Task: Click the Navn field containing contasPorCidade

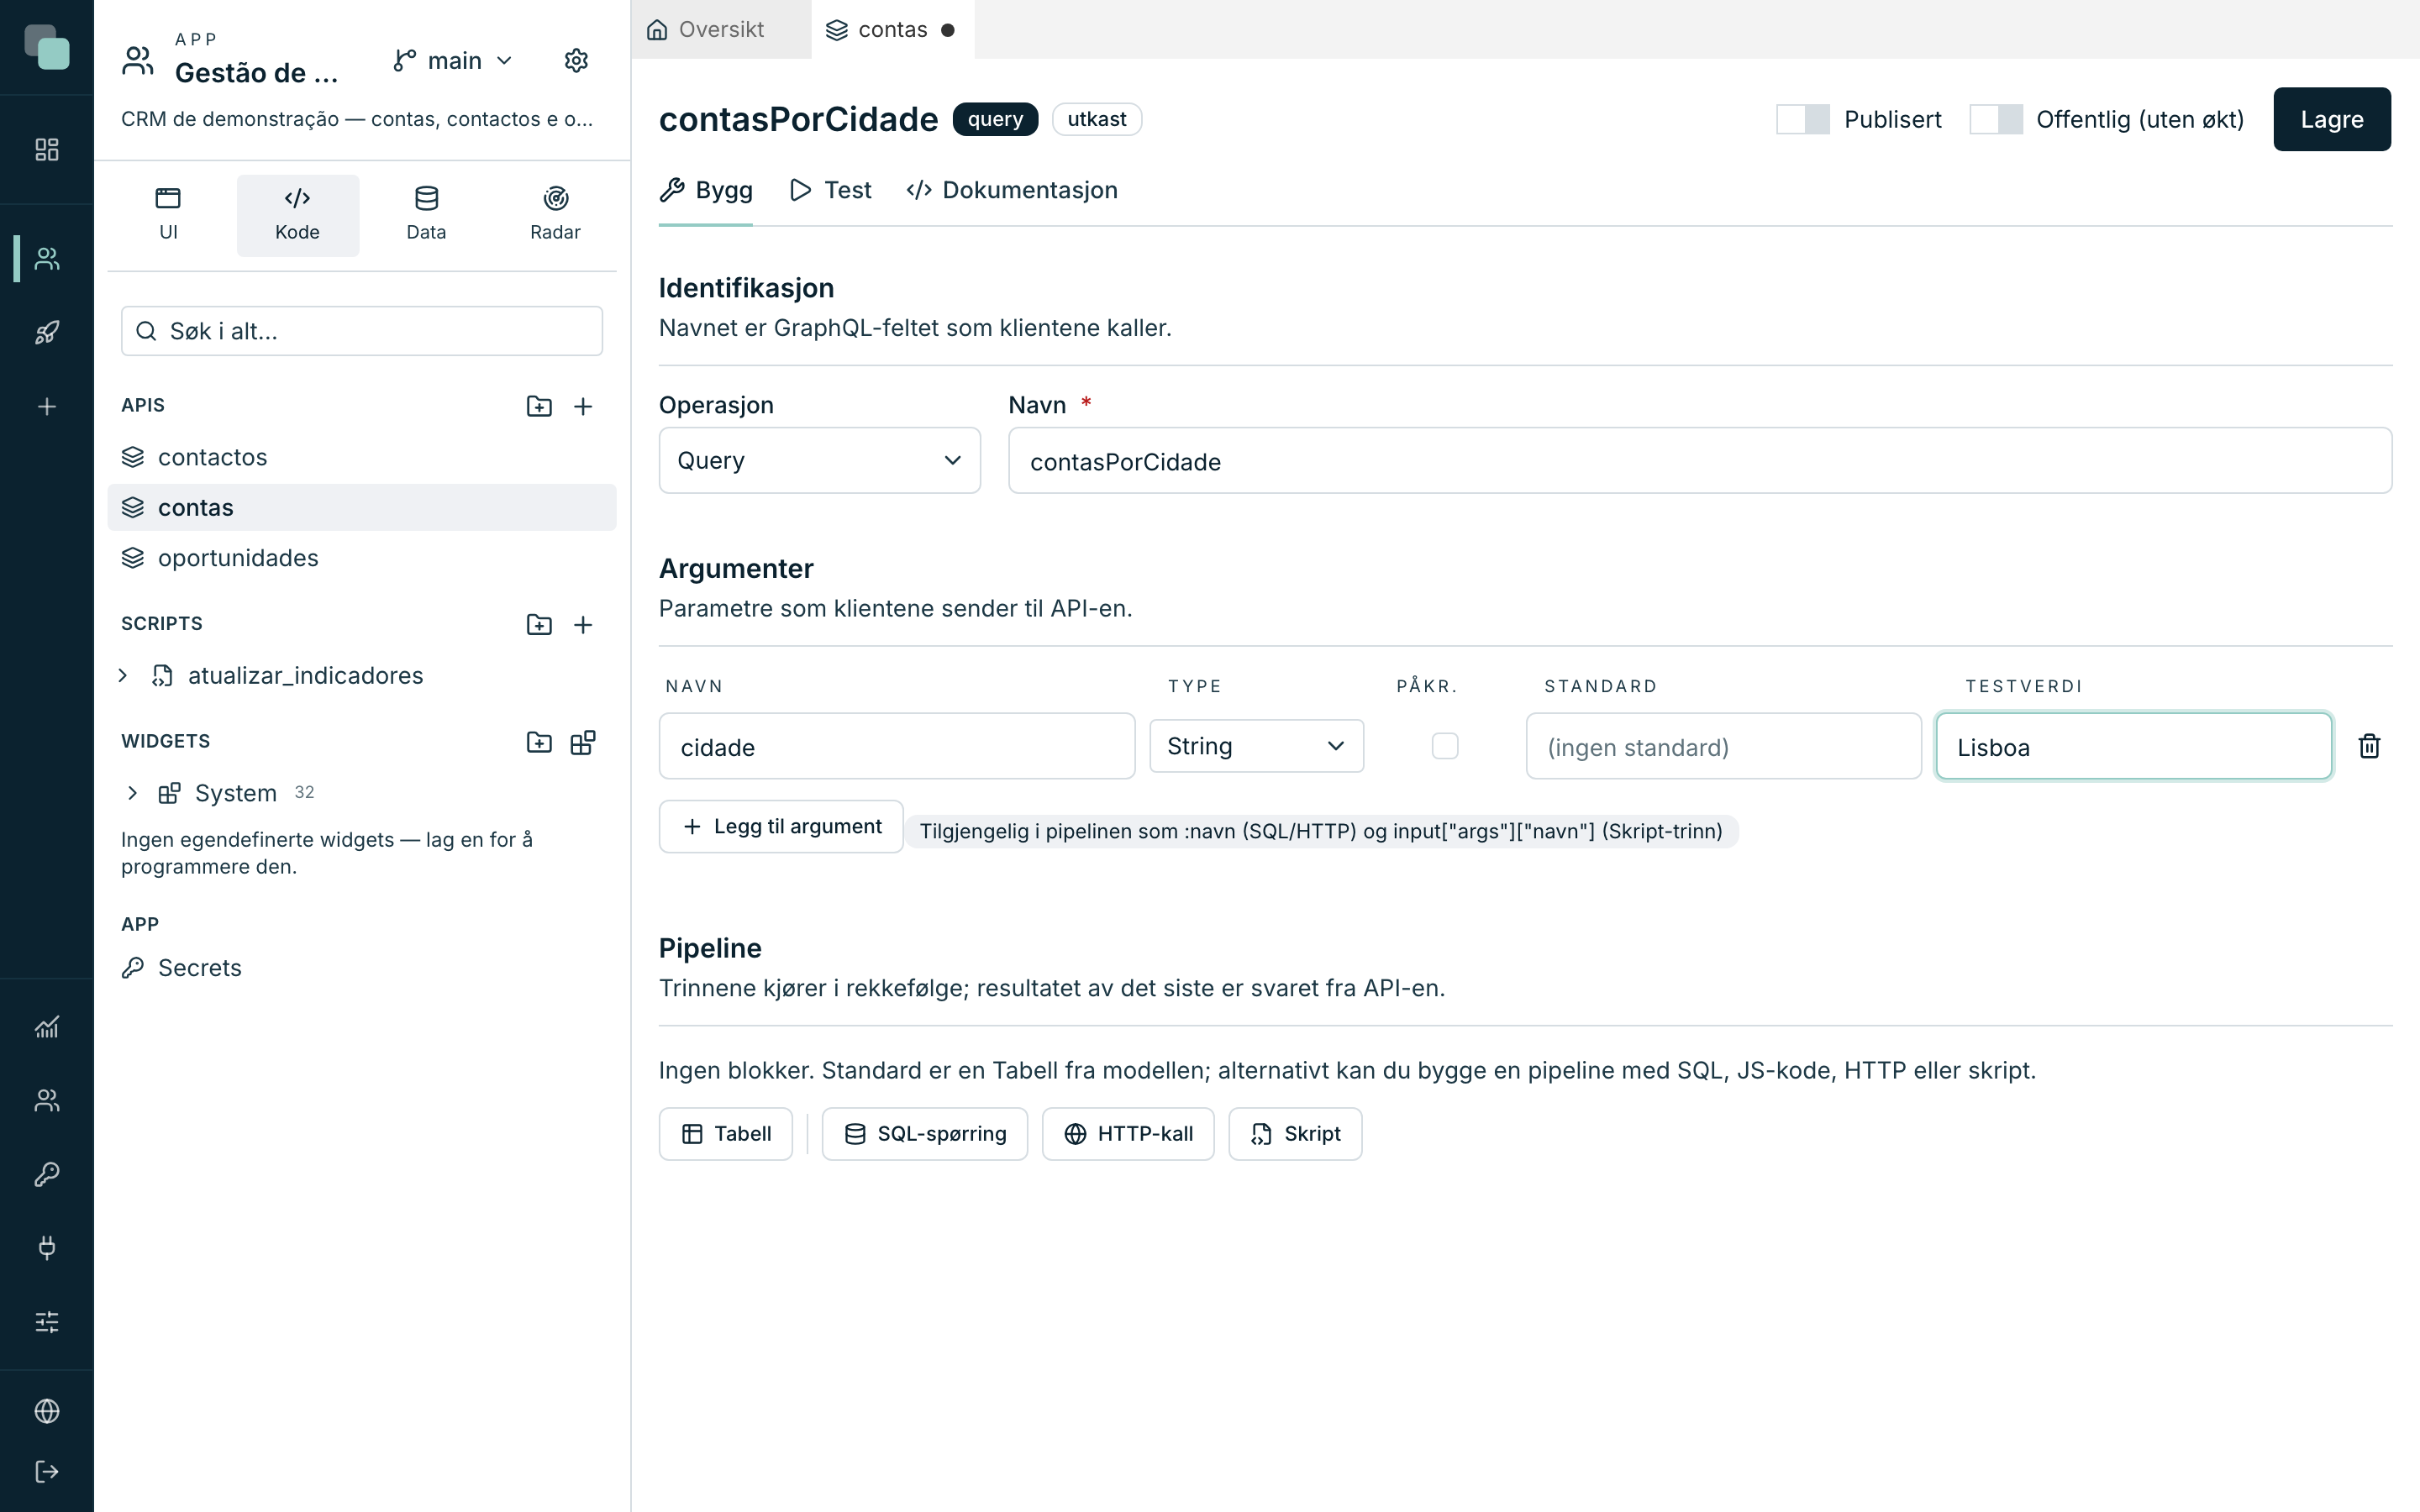Action: coord(1700,460)
